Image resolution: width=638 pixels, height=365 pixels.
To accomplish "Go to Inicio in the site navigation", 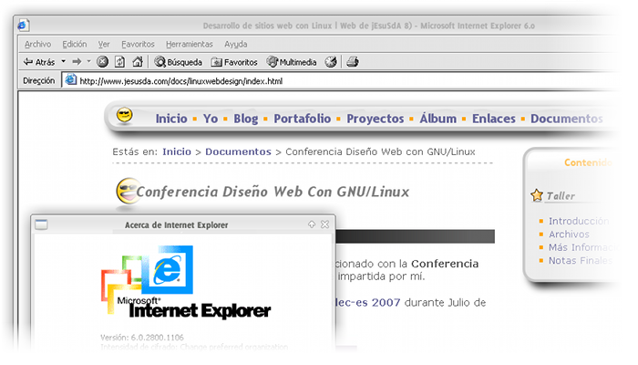I will pyautogui.click(x=171, y=119).
